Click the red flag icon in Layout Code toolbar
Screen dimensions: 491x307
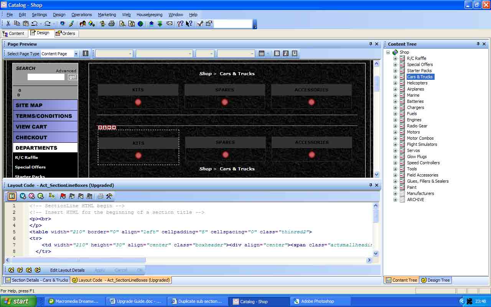click(x=63, y=196)
